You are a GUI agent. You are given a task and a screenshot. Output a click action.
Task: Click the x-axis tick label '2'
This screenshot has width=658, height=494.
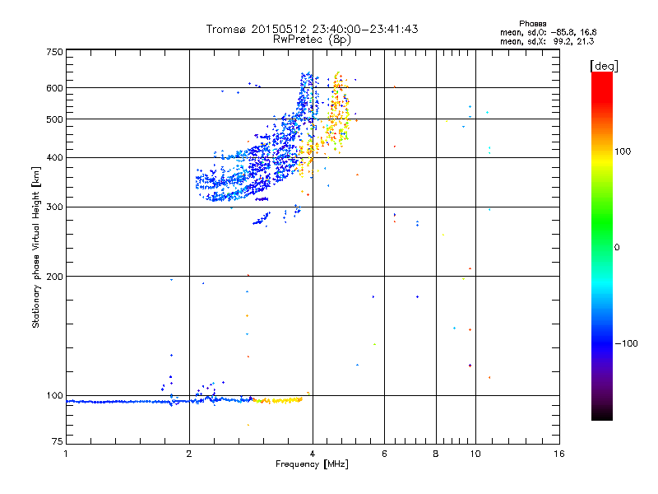[189, 454]
